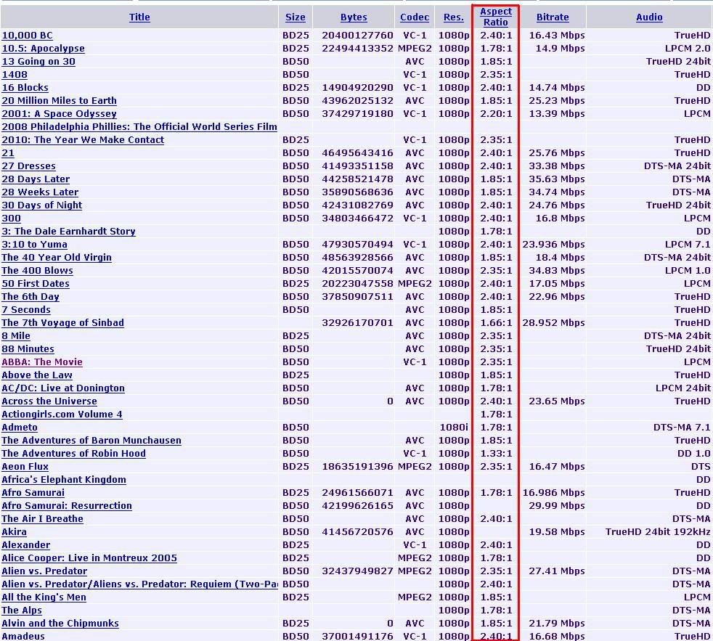Open Alvin and the Chipmunks entry
The image size is (713, 641).
pyautogui.click(x=60, y=624)
